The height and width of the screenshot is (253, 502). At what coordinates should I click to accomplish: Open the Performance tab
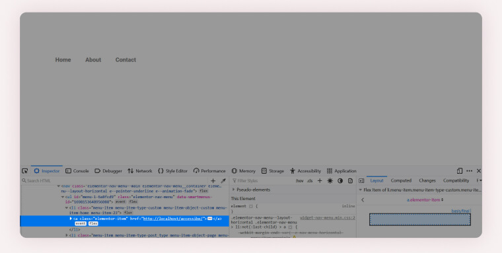pyautogui.click(x=209, y=170)
